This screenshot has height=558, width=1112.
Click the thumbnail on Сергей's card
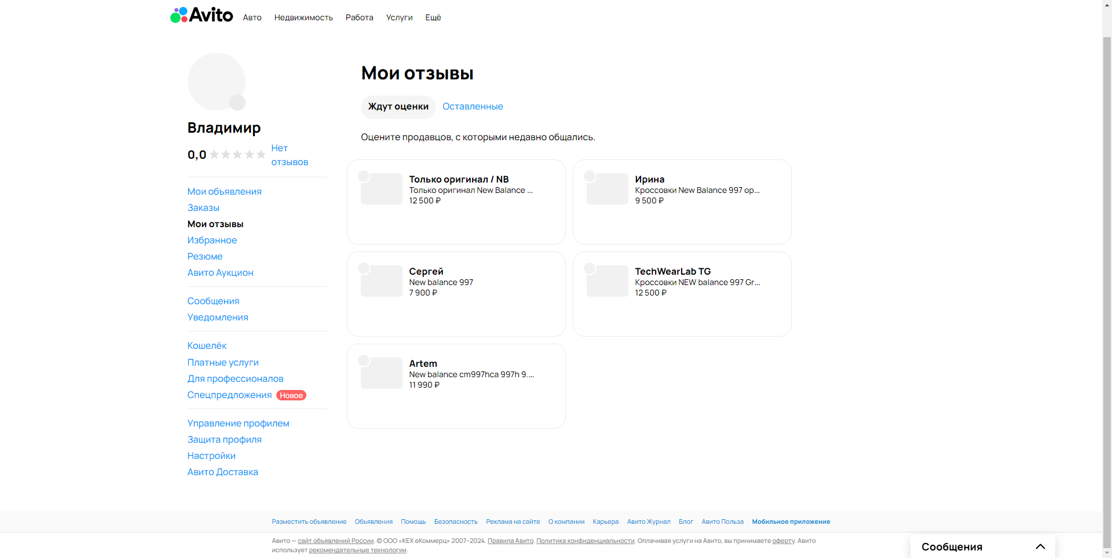point(381,281)
